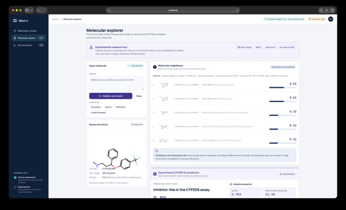Click the info icon in similarity notice
The width and height of the screenshot is (346, 210).
tap(157, 151)
